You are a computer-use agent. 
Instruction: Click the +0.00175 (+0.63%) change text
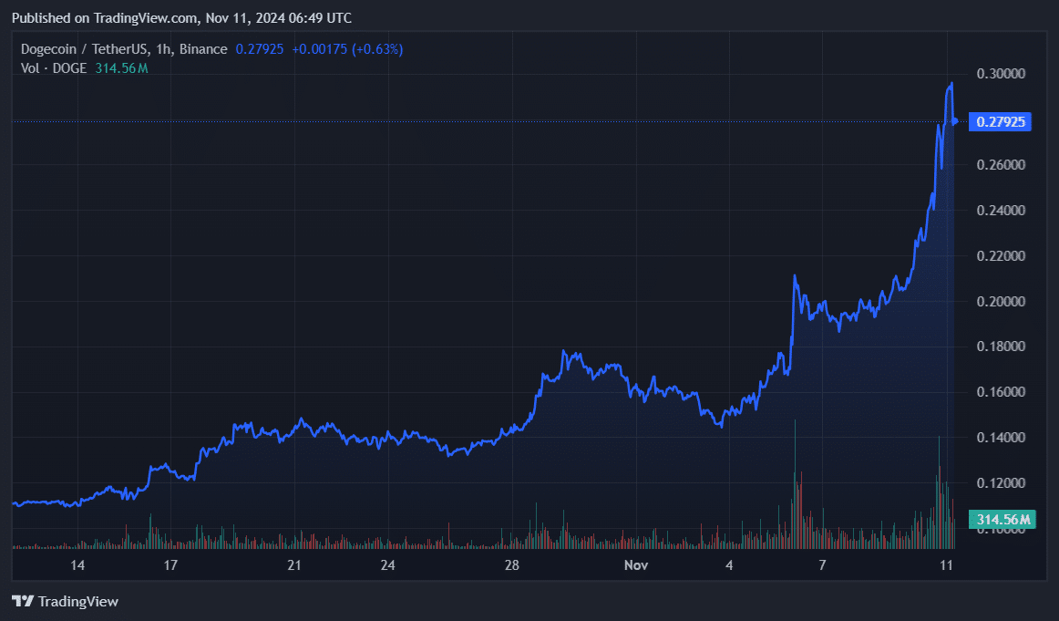pyautogui.click(x=347, y=49)
